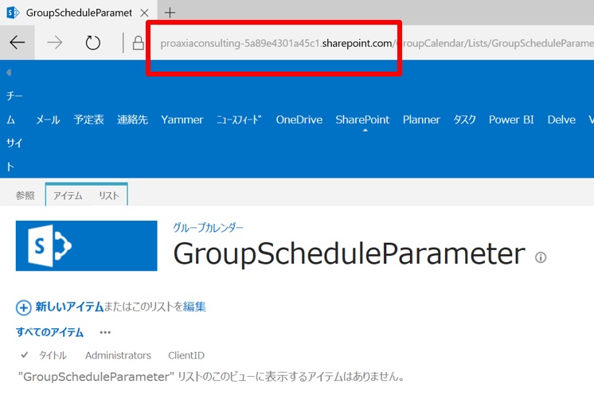Sort by the Administrators column header
Viewport: 594px width, 415px height.
pyautogui.click(x=118, y=355)
